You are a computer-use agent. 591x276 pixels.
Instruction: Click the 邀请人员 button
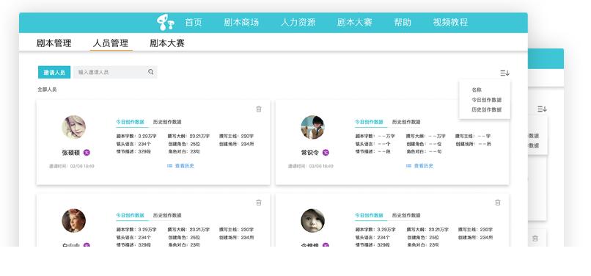pos(54,72)
